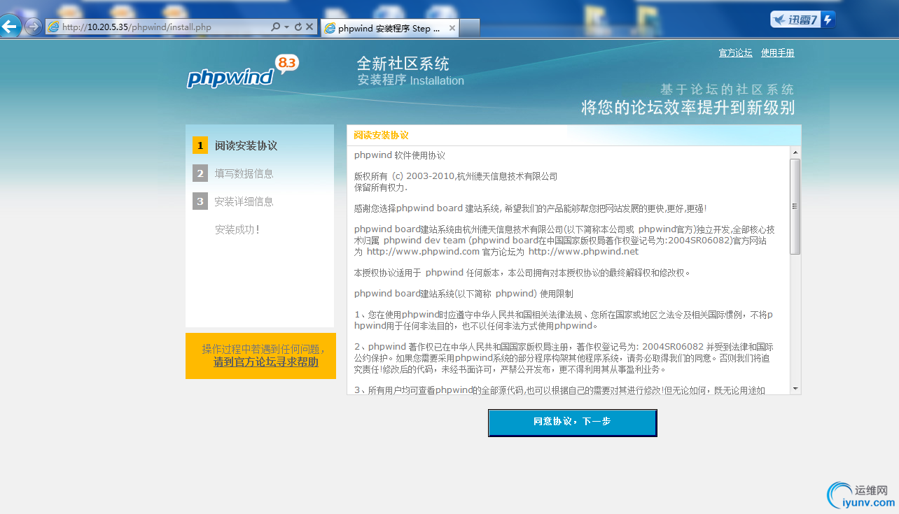
Task: Click the 全新社区系统 header text
Action: (403, 64)
